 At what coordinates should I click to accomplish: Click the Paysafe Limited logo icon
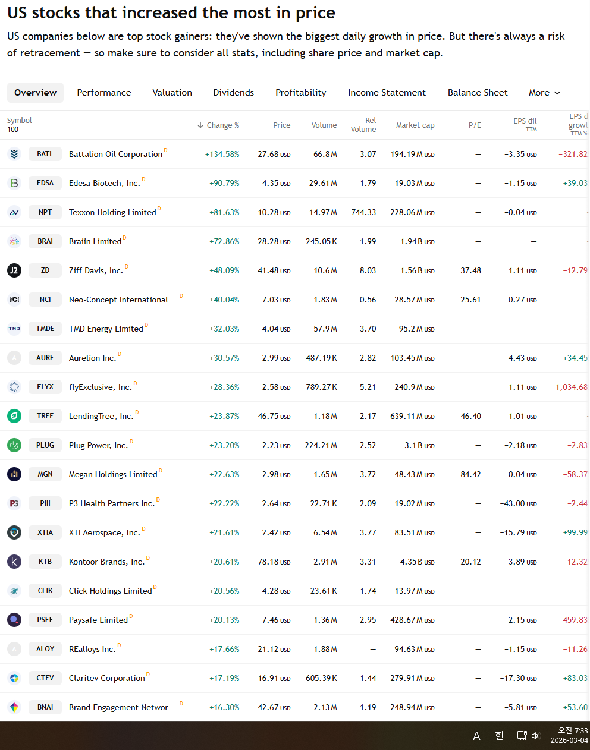(x=14, y=620)
